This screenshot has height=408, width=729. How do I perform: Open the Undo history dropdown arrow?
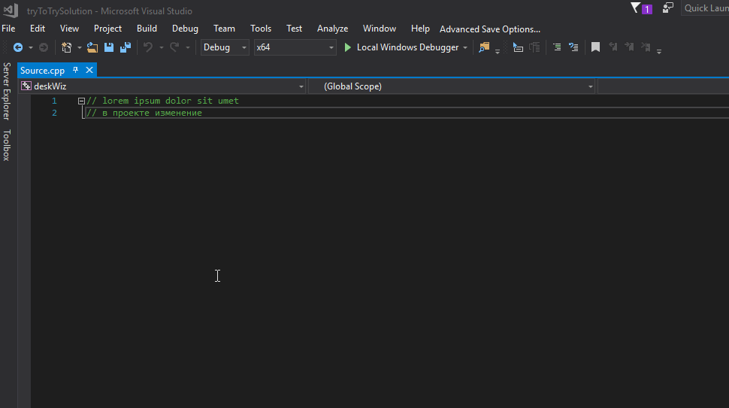162,47
